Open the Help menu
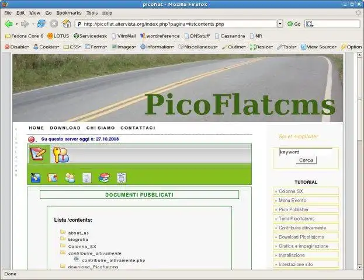 tap(108, 13)
